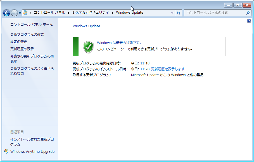Open the address bar history dropdown
The width and height of the screenshot is (254, 162).
172,13
